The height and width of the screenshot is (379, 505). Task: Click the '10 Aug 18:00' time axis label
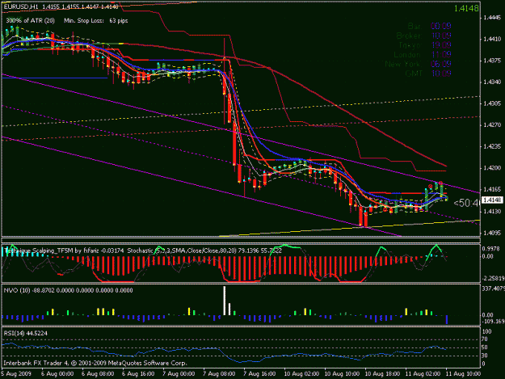382,373
